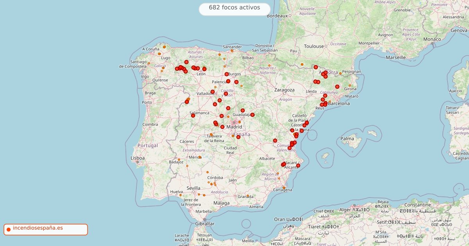The width and height of the screenshot is (469, 246).
Task: Select the orange marker above Talavera de la Reina
Action: tap(211, 134)
